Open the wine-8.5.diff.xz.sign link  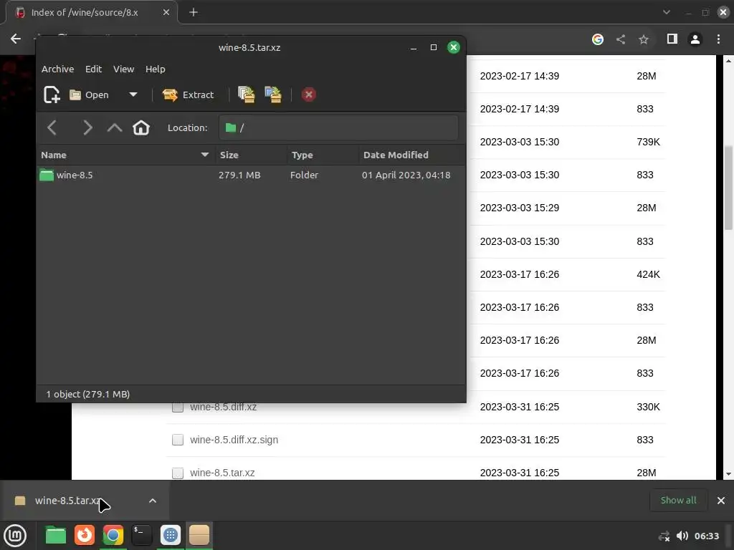click(234, 440)
